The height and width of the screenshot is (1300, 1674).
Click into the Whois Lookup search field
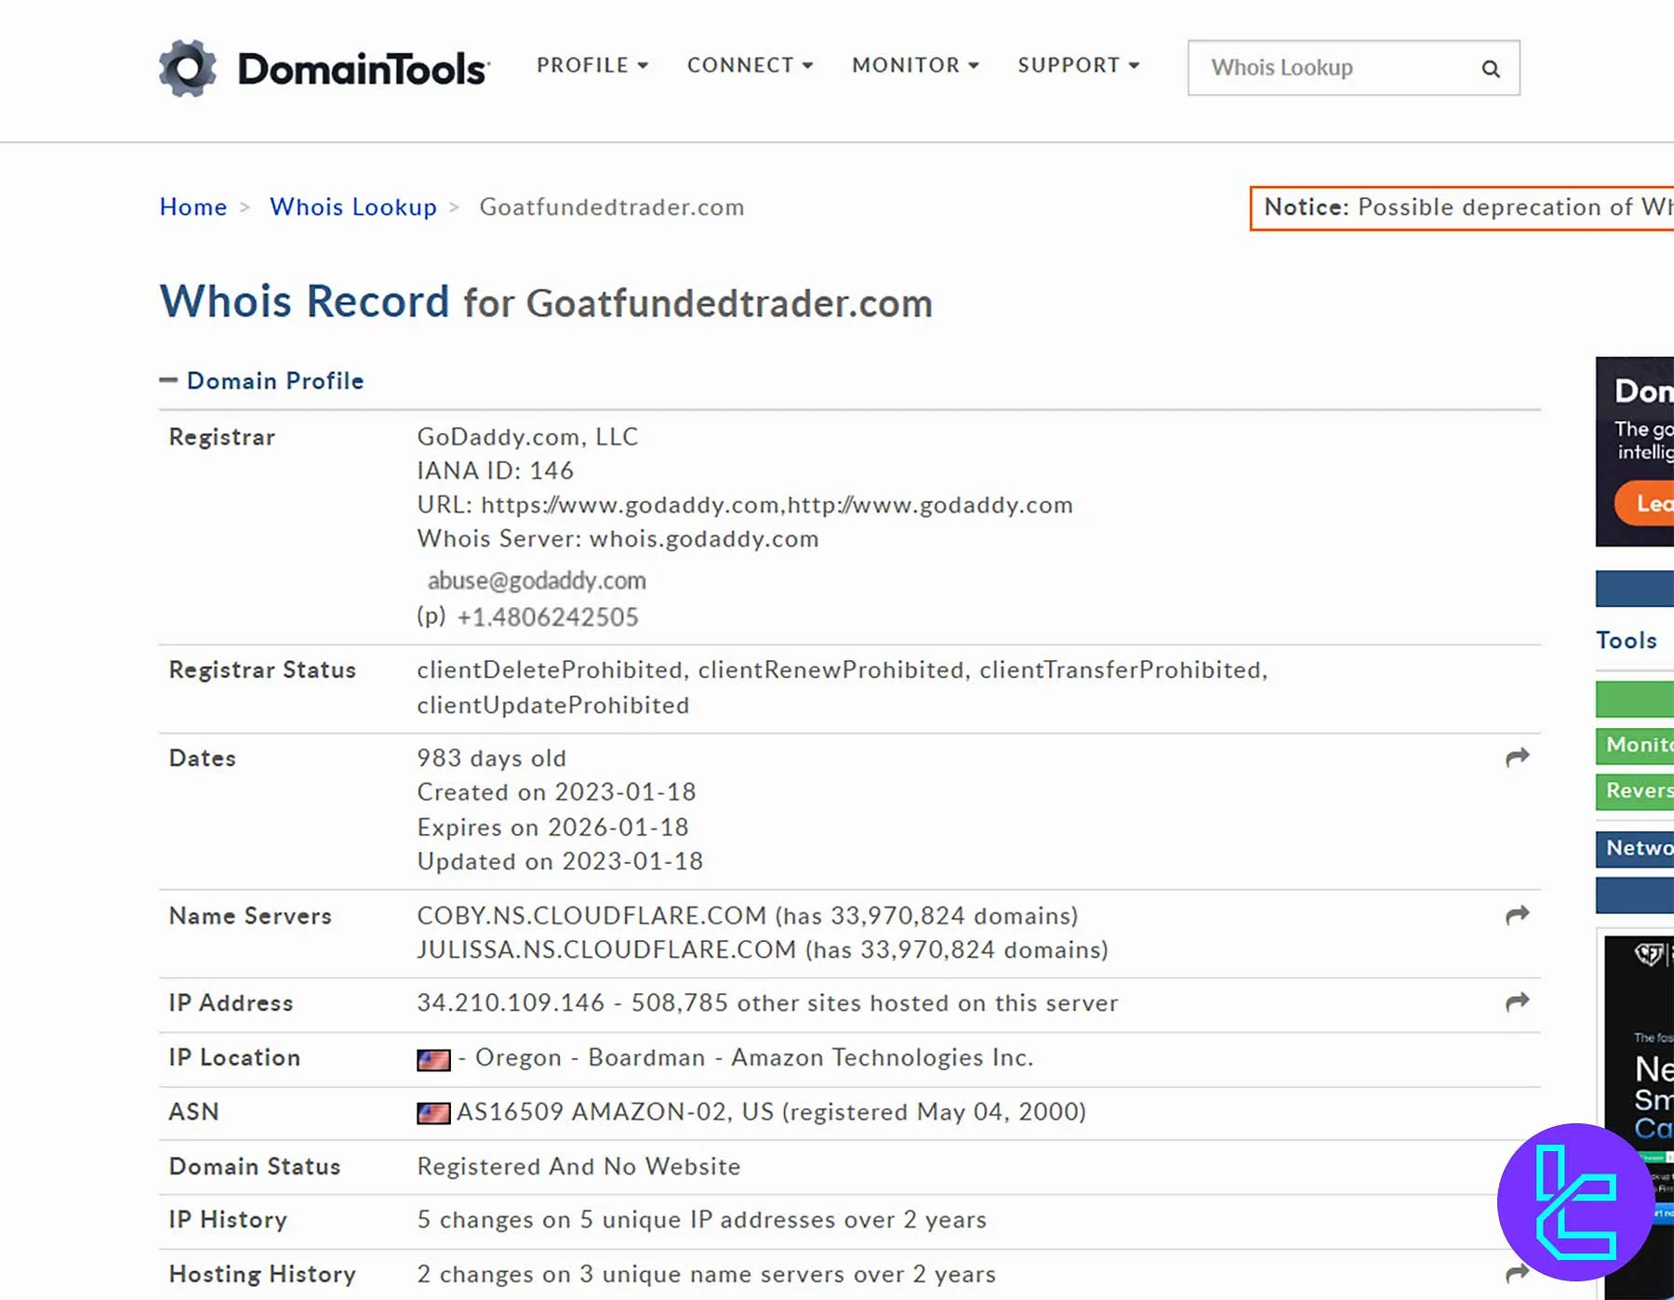[1334, 68]
